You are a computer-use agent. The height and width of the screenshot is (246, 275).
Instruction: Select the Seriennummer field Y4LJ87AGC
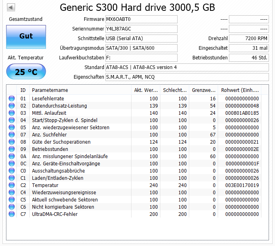click(x=142, y=29)
